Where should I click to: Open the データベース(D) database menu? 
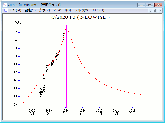(62, 10)
